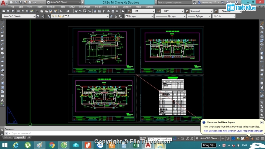Open the ByLayer lineweight dropdown
Viewport: 265px width, 149px height.
(199, 16)
